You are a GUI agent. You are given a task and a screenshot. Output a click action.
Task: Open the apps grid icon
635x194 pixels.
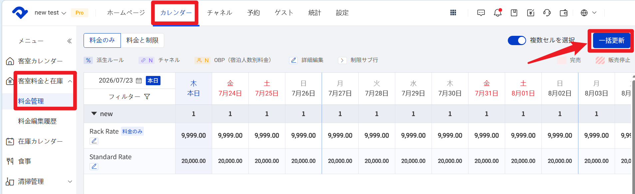click(x=453, y=13)
